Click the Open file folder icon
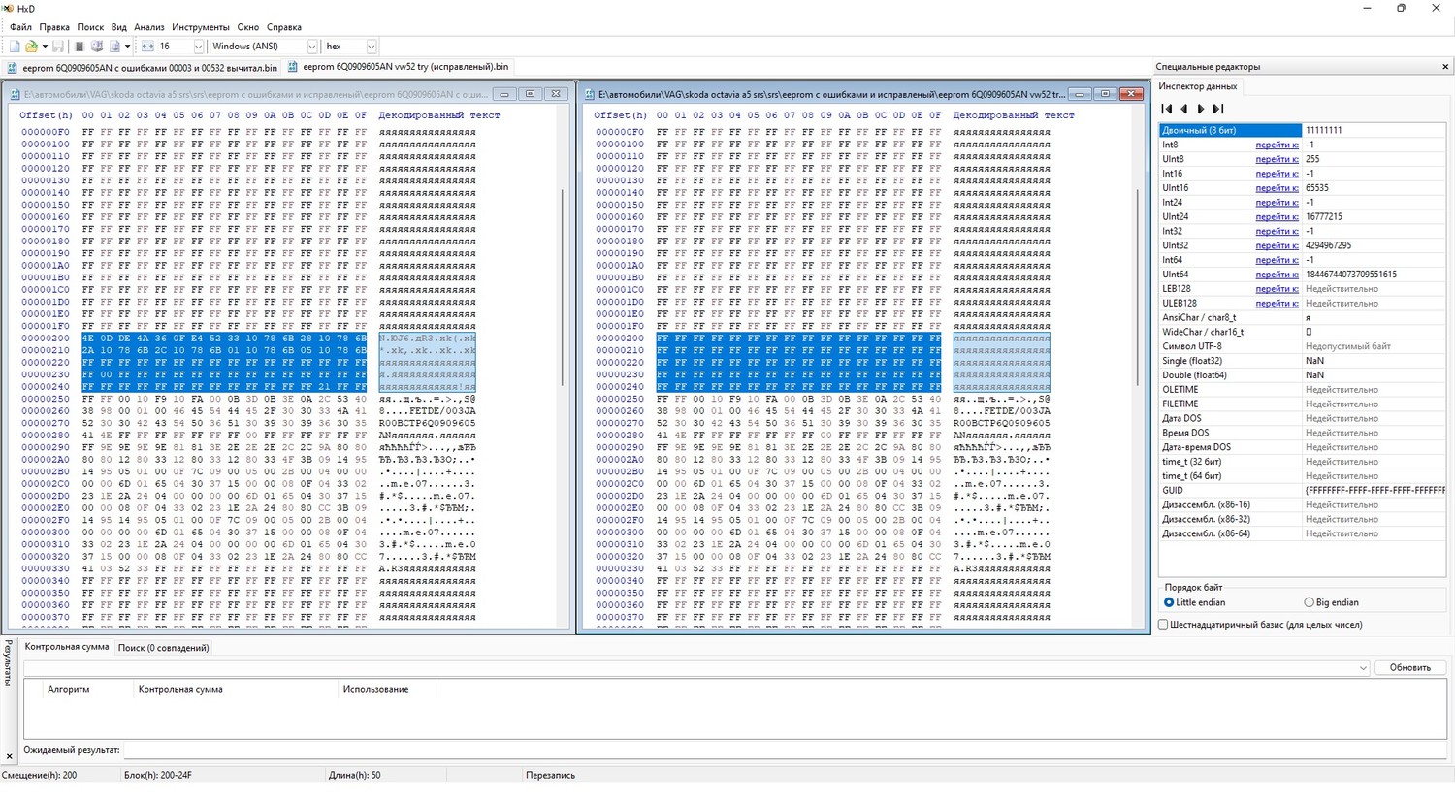 pos(31,47)
